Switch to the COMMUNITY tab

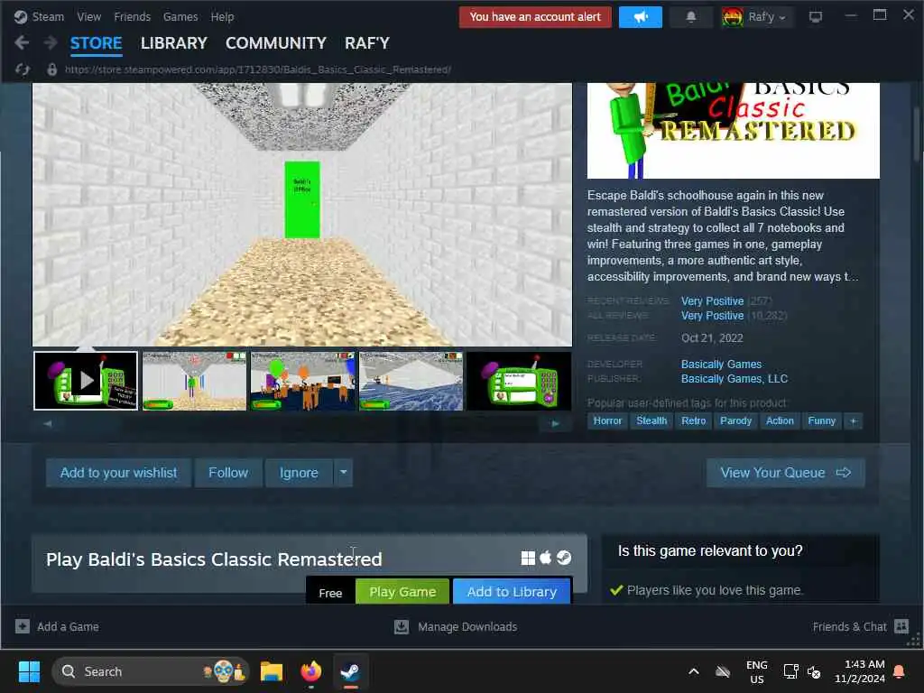pos(276,43)
